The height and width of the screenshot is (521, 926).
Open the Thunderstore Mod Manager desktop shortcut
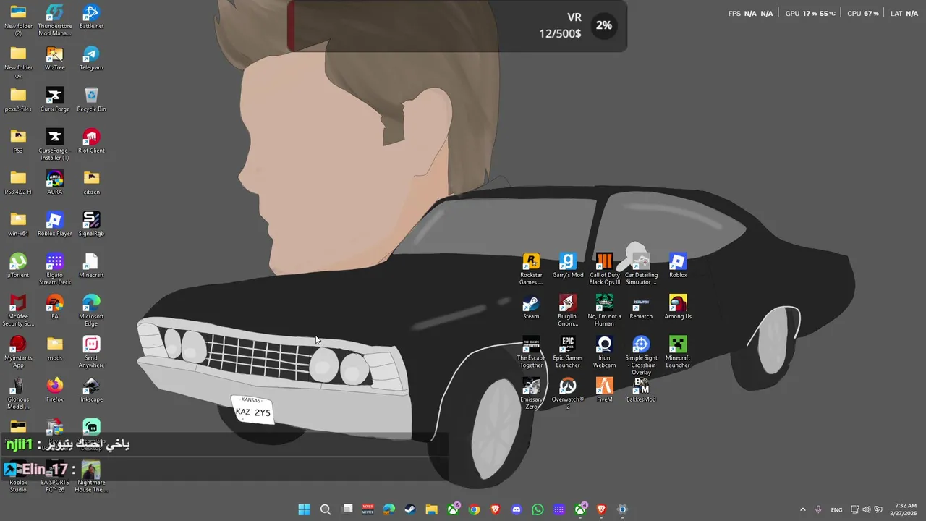pos(54,20)
